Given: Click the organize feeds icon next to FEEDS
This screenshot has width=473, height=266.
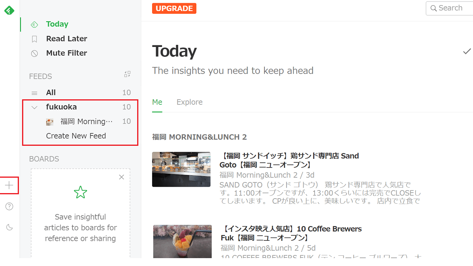Looking at the screenshot, I should point(127,74).
